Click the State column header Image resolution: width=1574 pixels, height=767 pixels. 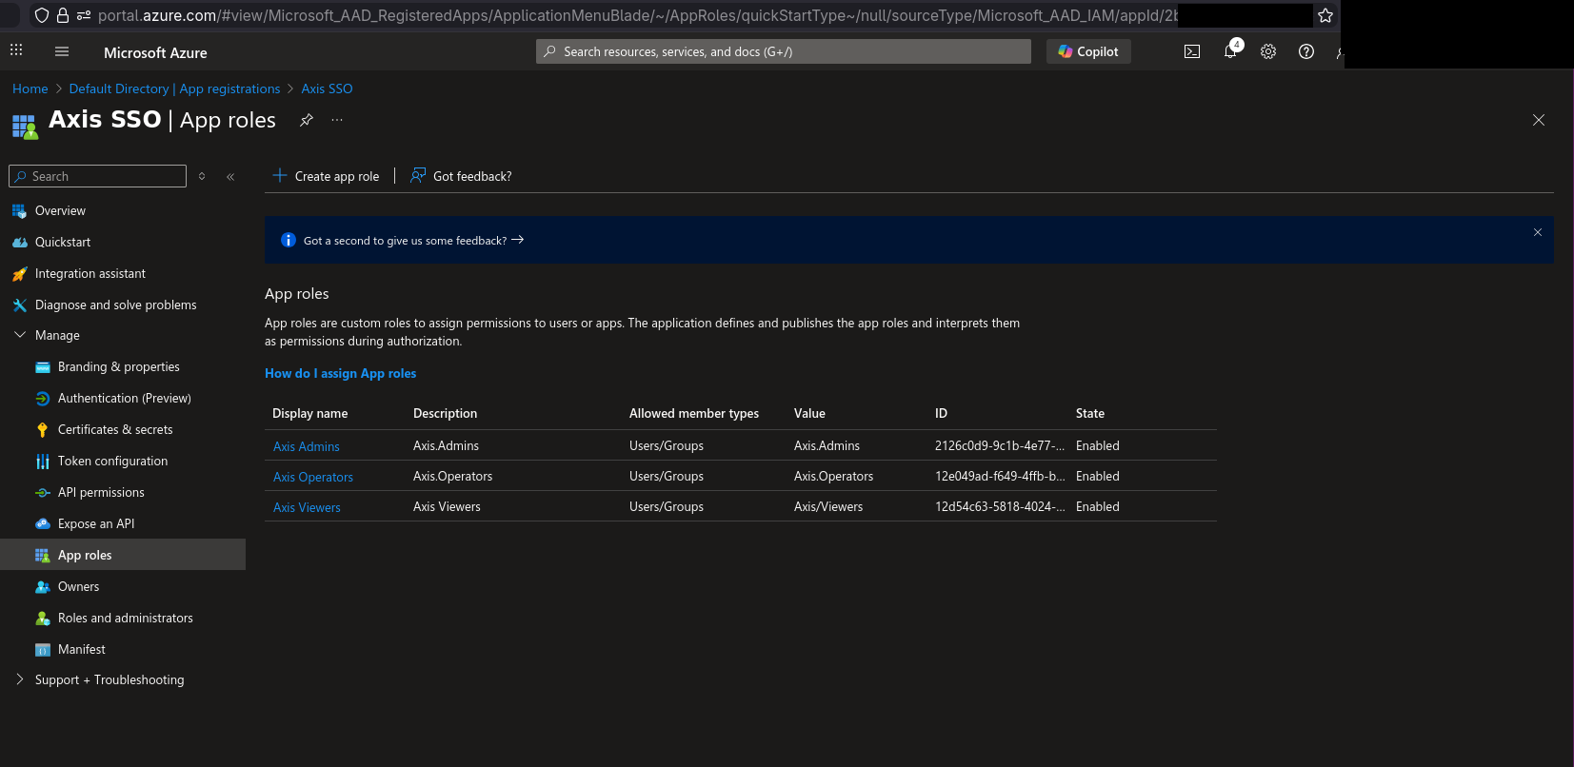point(1090,413)
